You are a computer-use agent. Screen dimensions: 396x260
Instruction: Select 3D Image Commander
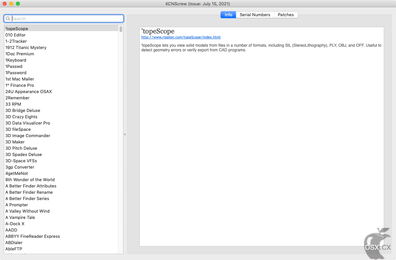point(61,136)
